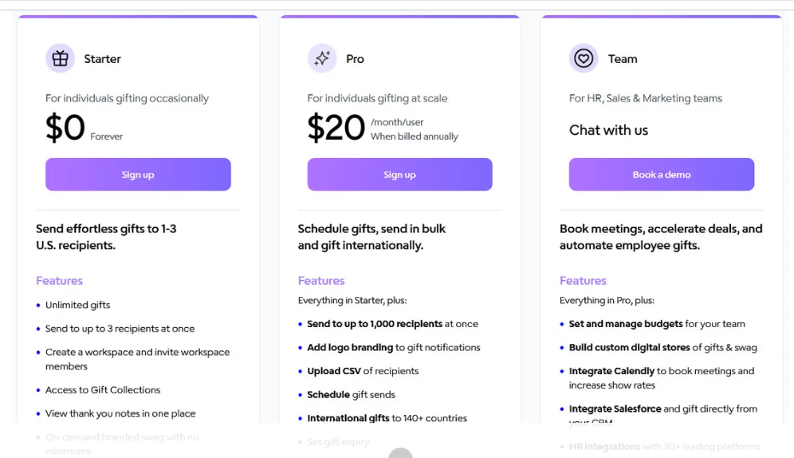Viewport: 794px width, 458px height.
Task: Click the Unlimited gifts feature item
Action: click(x=77, y=305)
